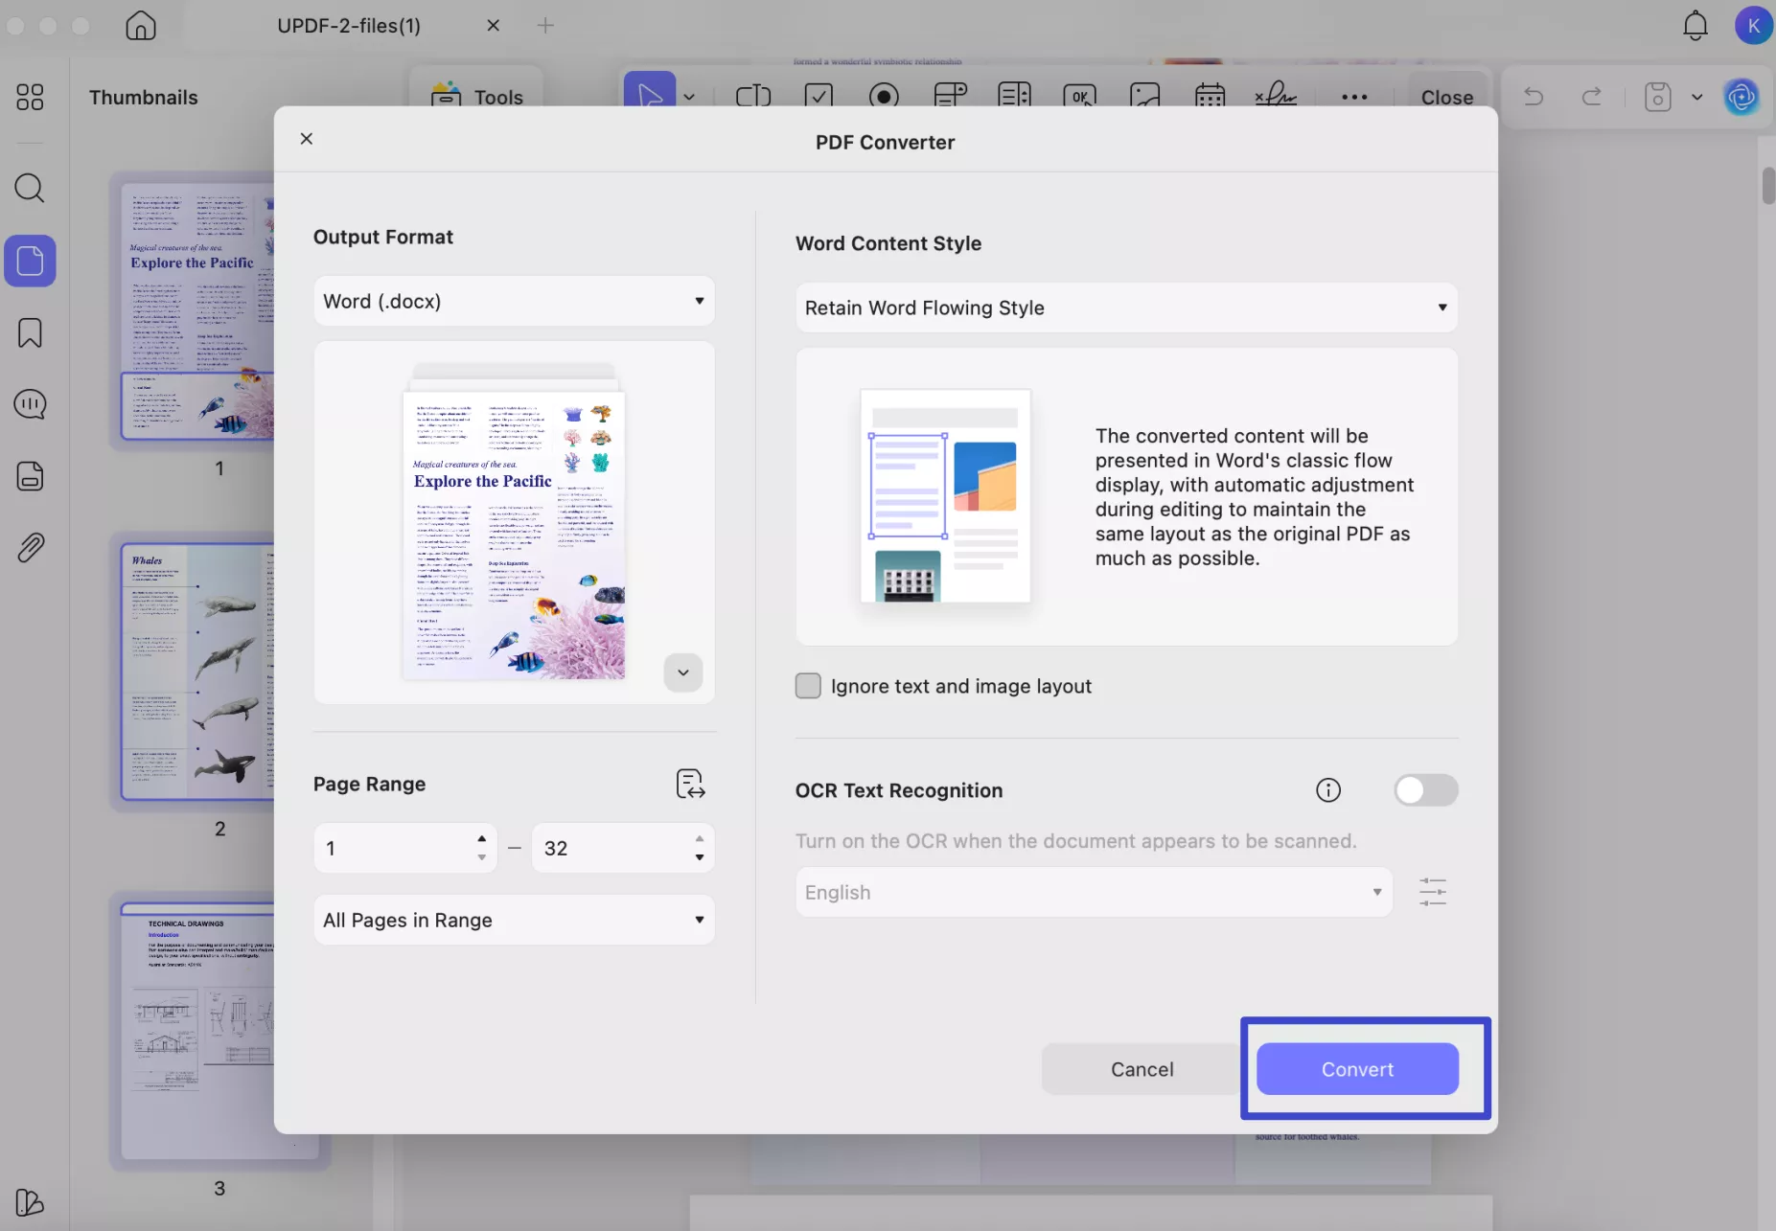The image size is (1776, 1231).
Task: Select the checkbox form tool in the toolbar
Action: 819,95
